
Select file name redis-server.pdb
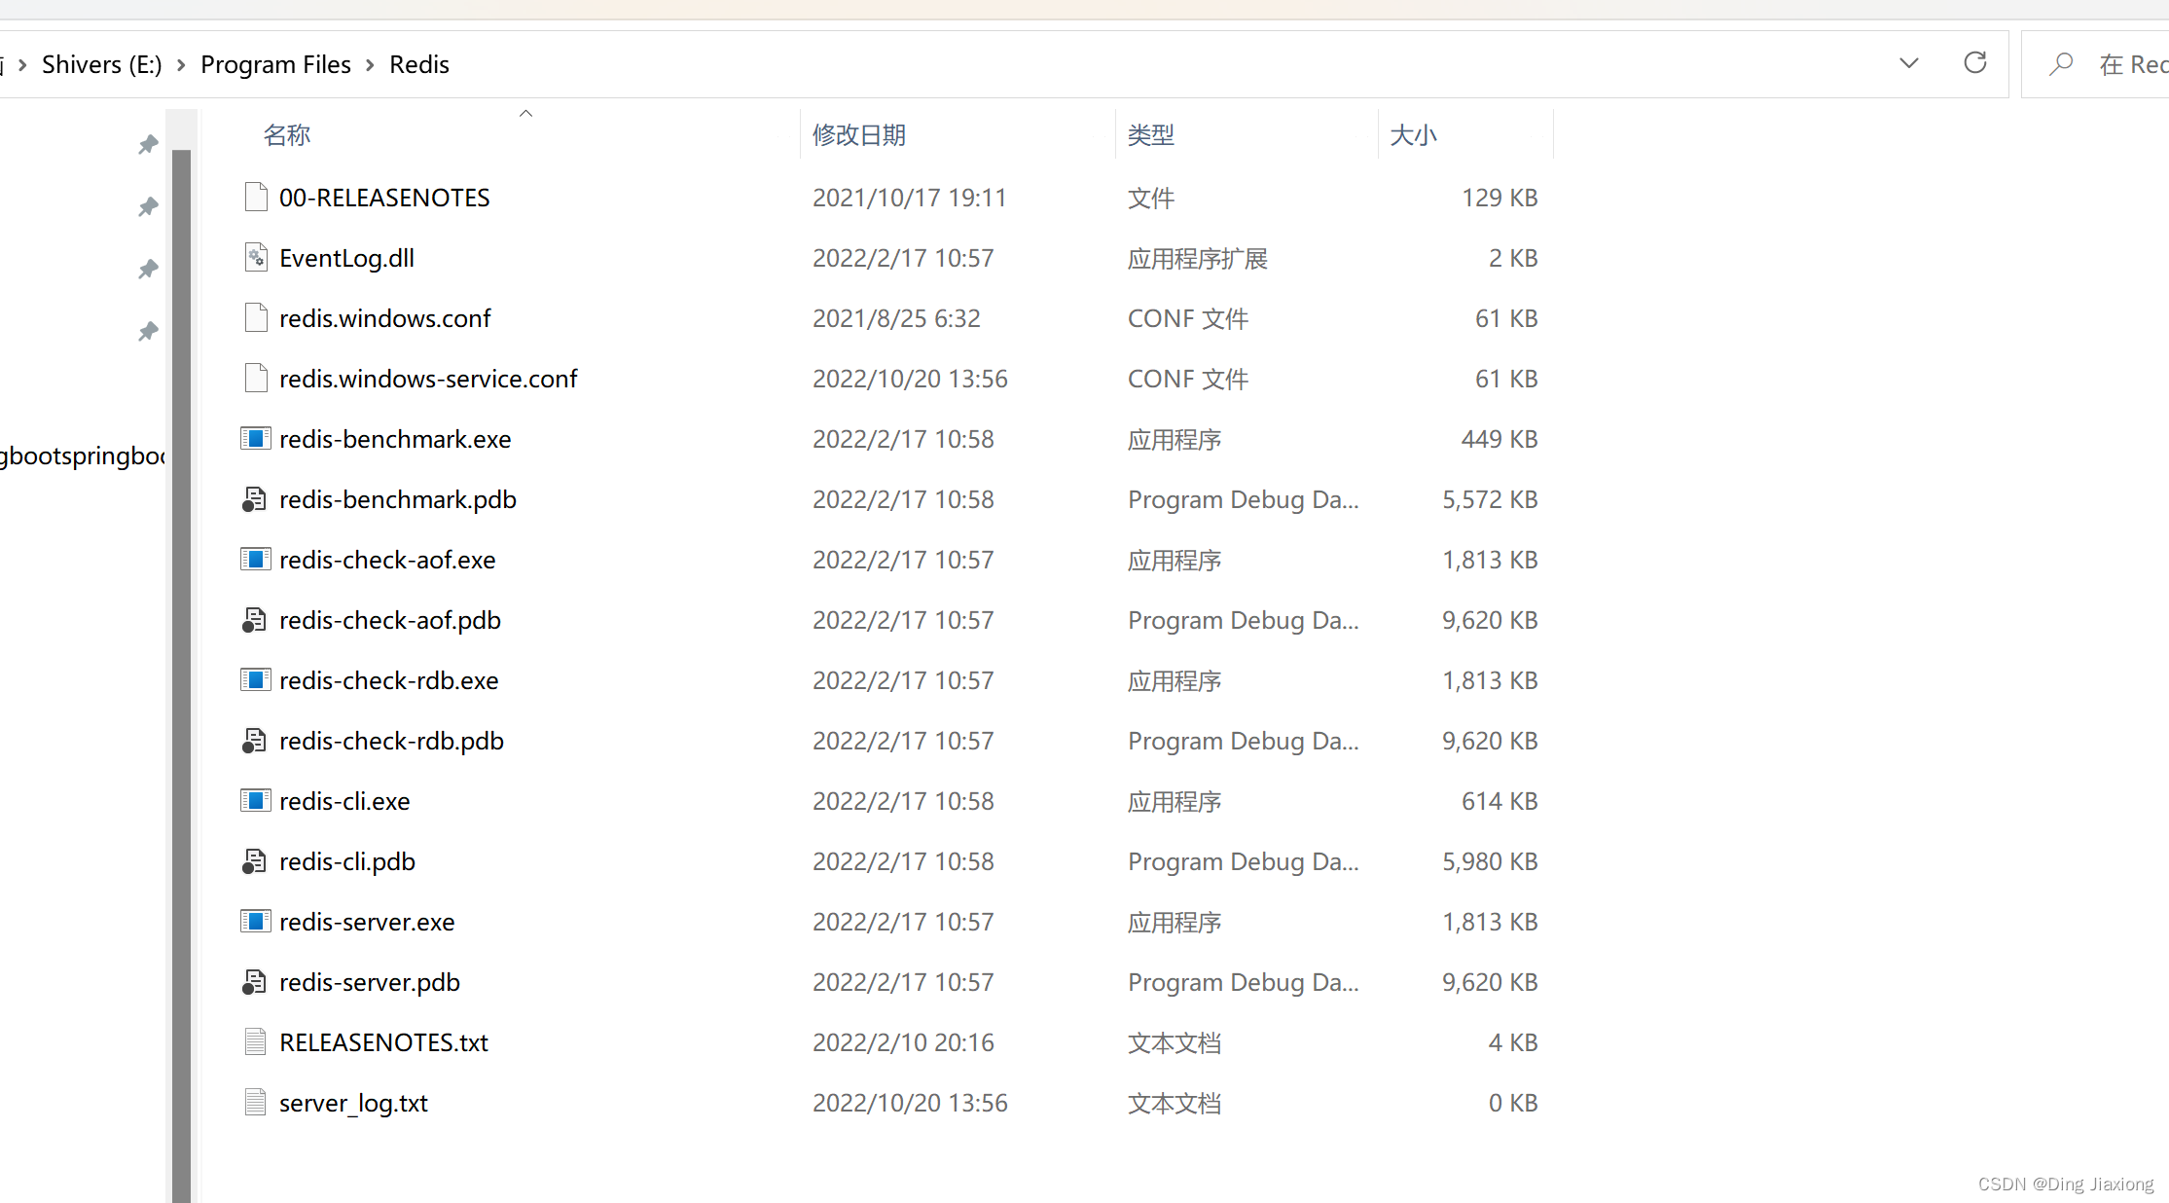[370, 982]
